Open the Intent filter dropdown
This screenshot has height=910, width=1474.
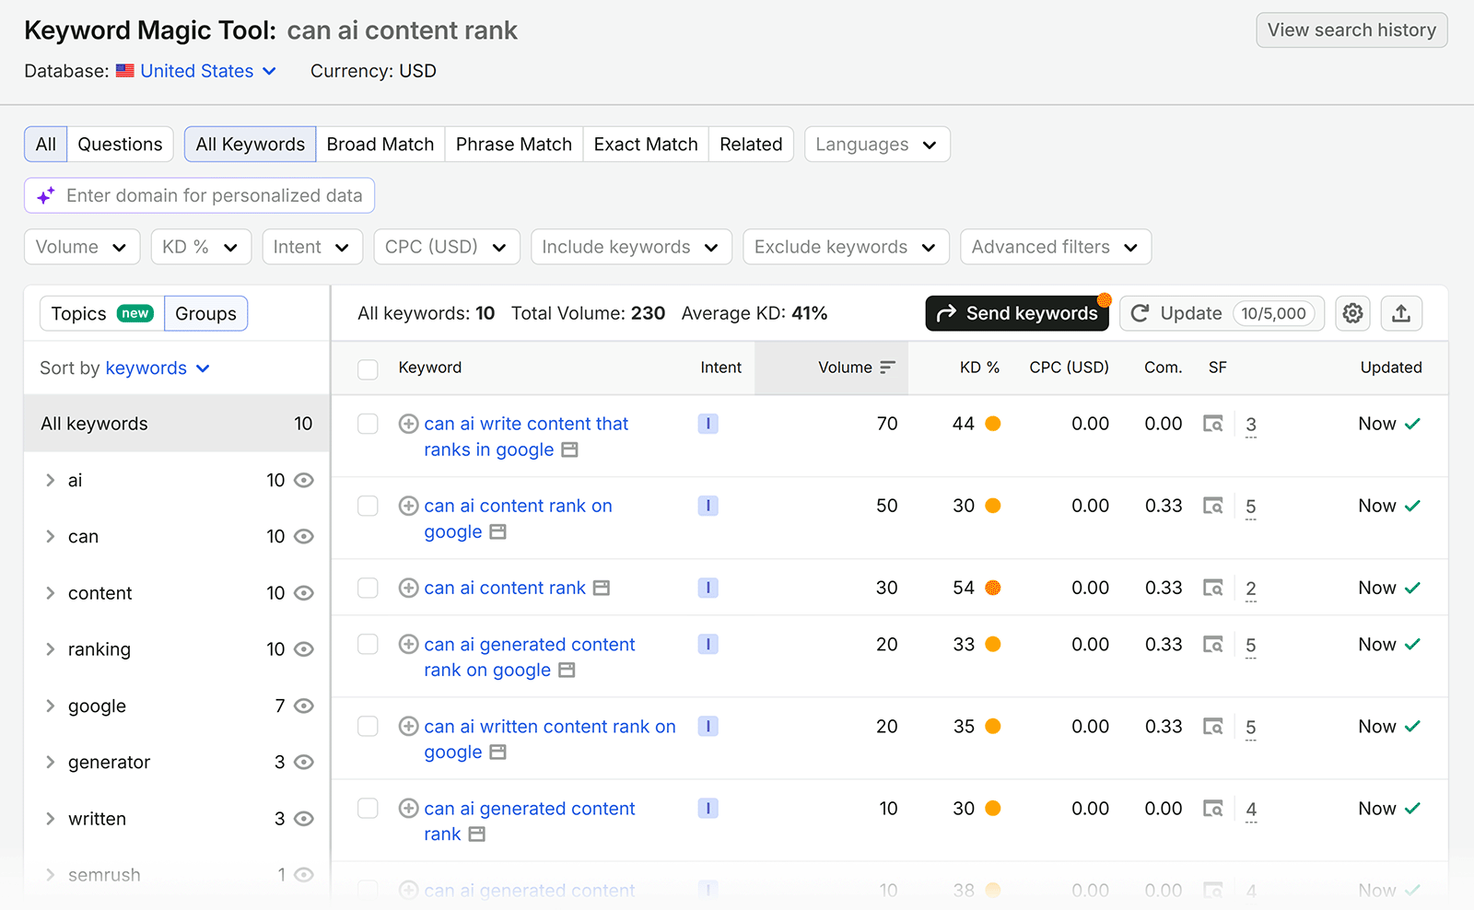click(x=312, y=247)
